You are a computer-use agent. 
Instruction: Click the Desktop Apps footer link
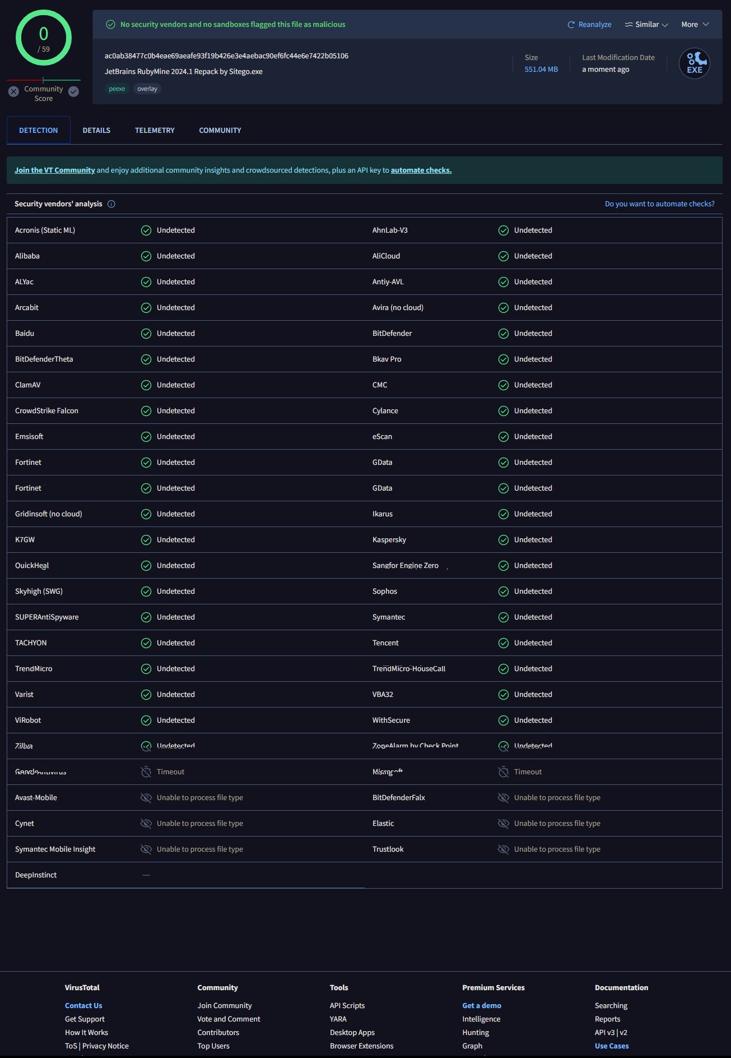pyautogui.click(x=352, y=1033)
